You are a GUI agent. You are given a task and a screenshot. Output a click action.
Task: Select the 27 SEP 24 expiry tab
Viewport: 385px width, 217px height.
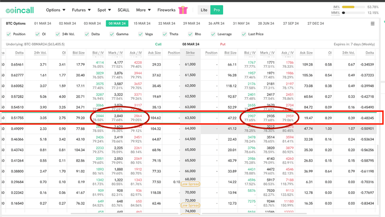click(291, 24)
